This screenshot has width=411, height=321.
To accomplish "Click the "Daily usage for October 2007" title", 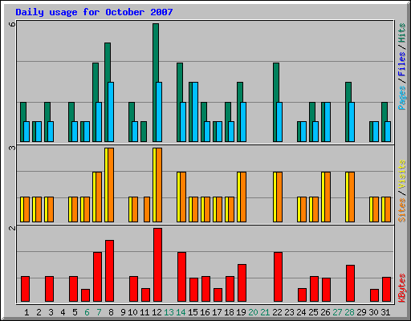I will tap(94, 12).
